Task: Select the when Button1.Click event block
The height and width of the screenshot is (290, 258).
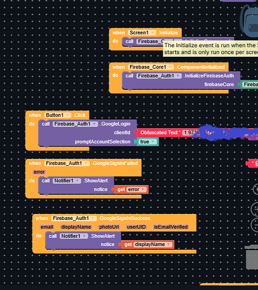Action: coord(35,115)
